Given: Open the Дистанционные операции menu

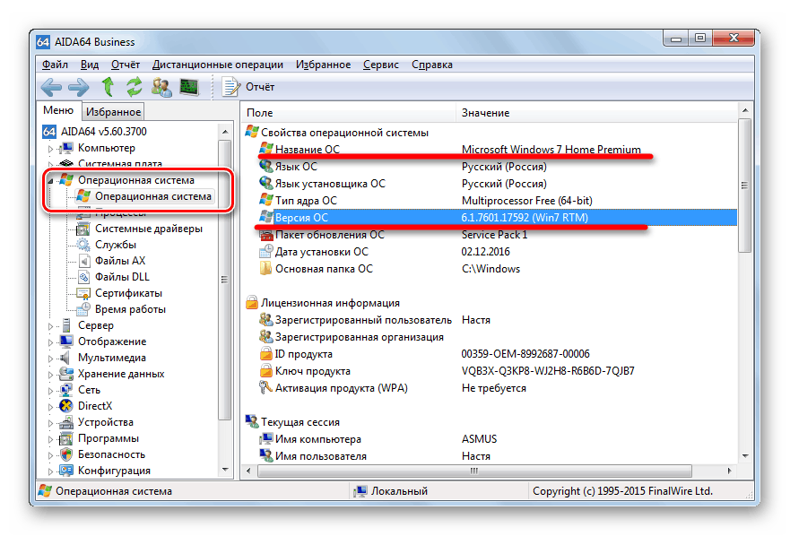Looking at the screenshot, I should 218,65.
